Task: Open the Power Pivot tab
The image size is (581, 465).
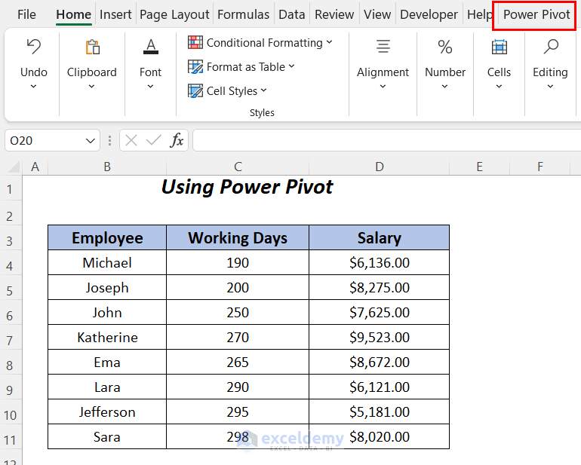Action: coord(536,14)
